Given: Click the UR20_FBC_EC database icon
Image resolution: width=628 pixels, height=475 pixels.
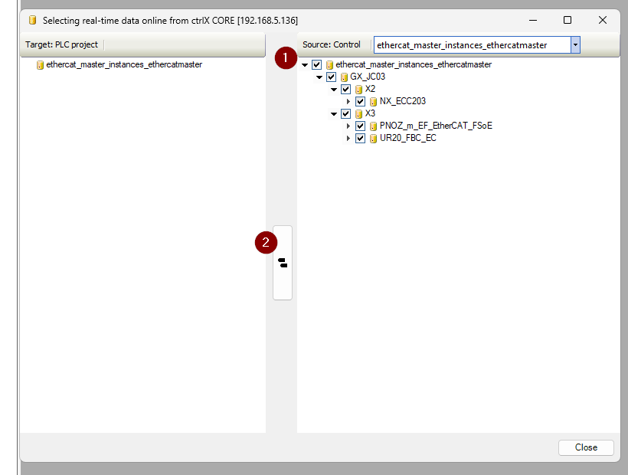Looking at the screenshot, I should coord(373,139).
